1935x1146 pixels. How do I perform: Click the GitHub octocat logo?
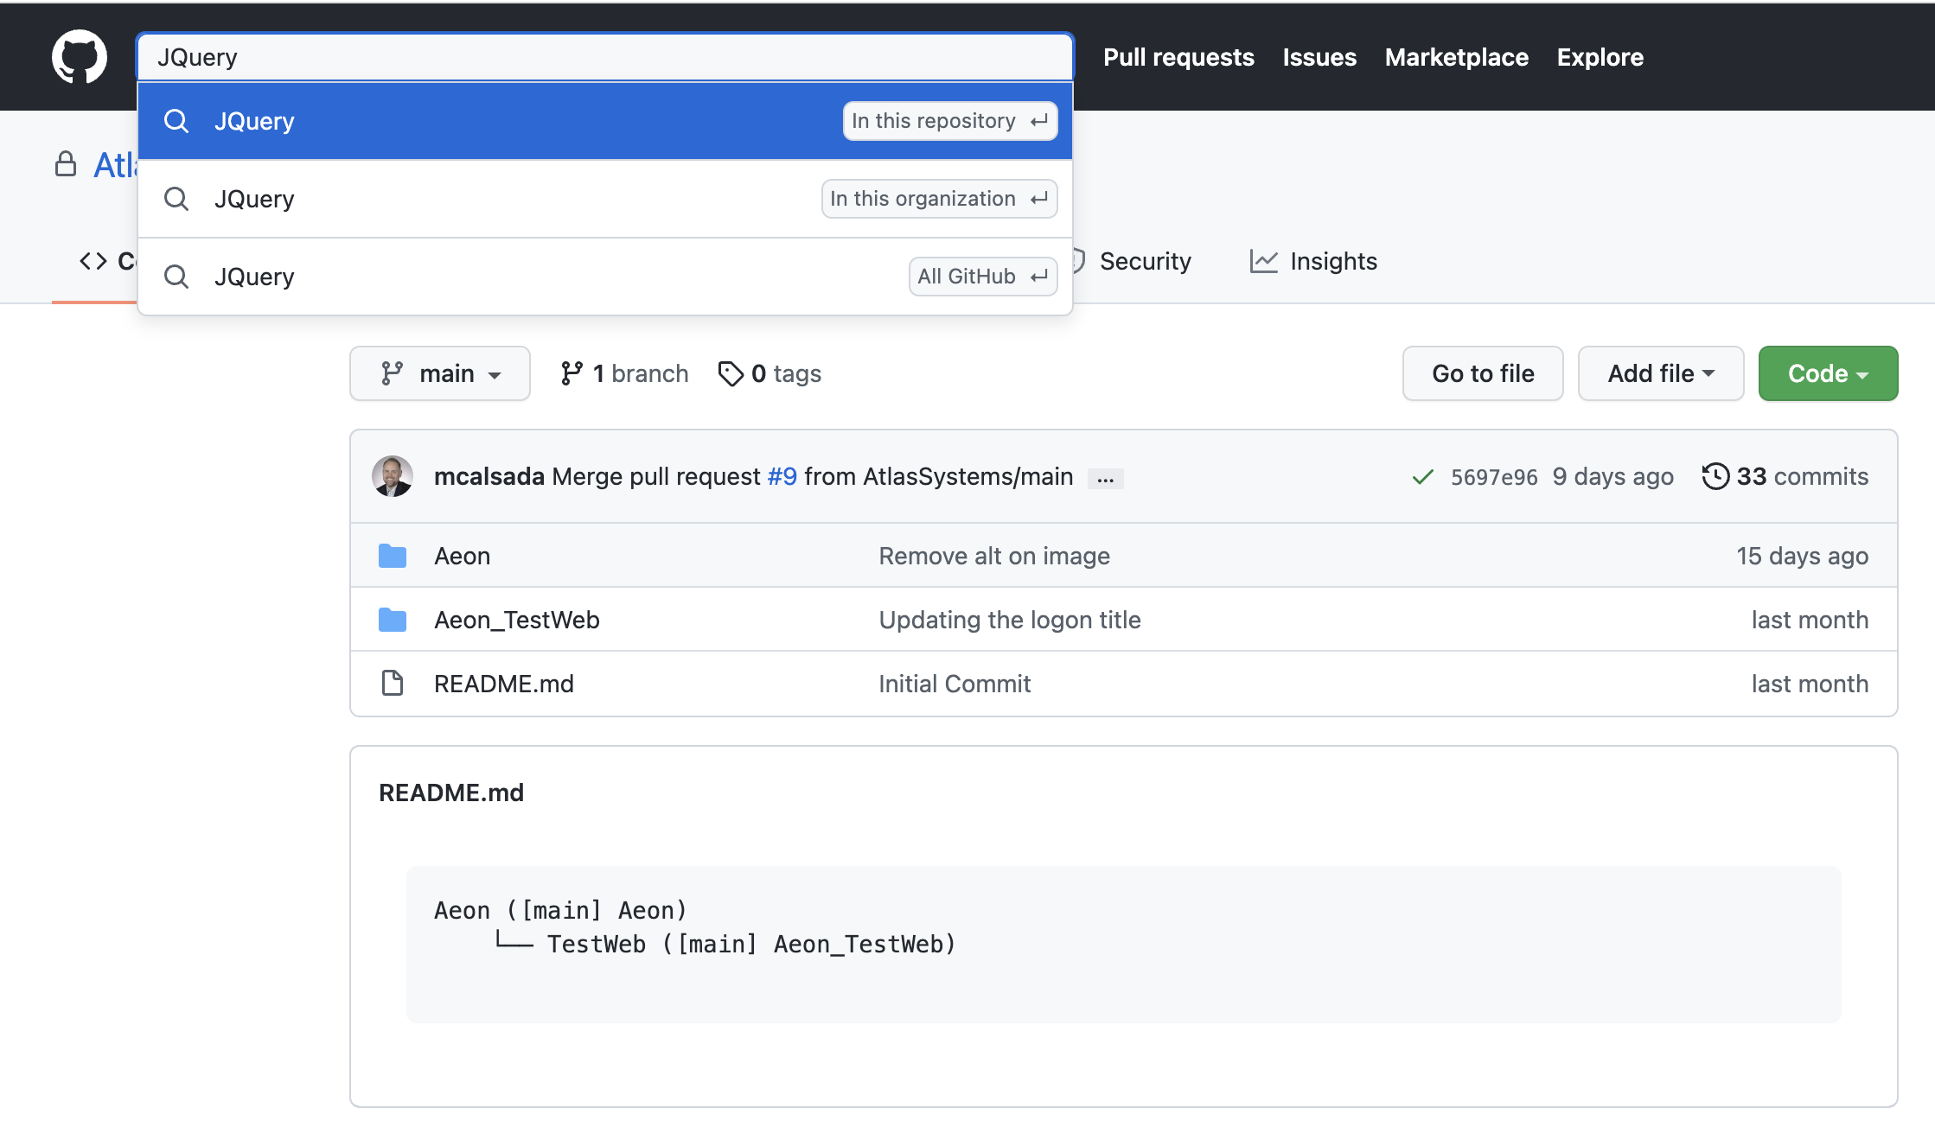[80, 56]
